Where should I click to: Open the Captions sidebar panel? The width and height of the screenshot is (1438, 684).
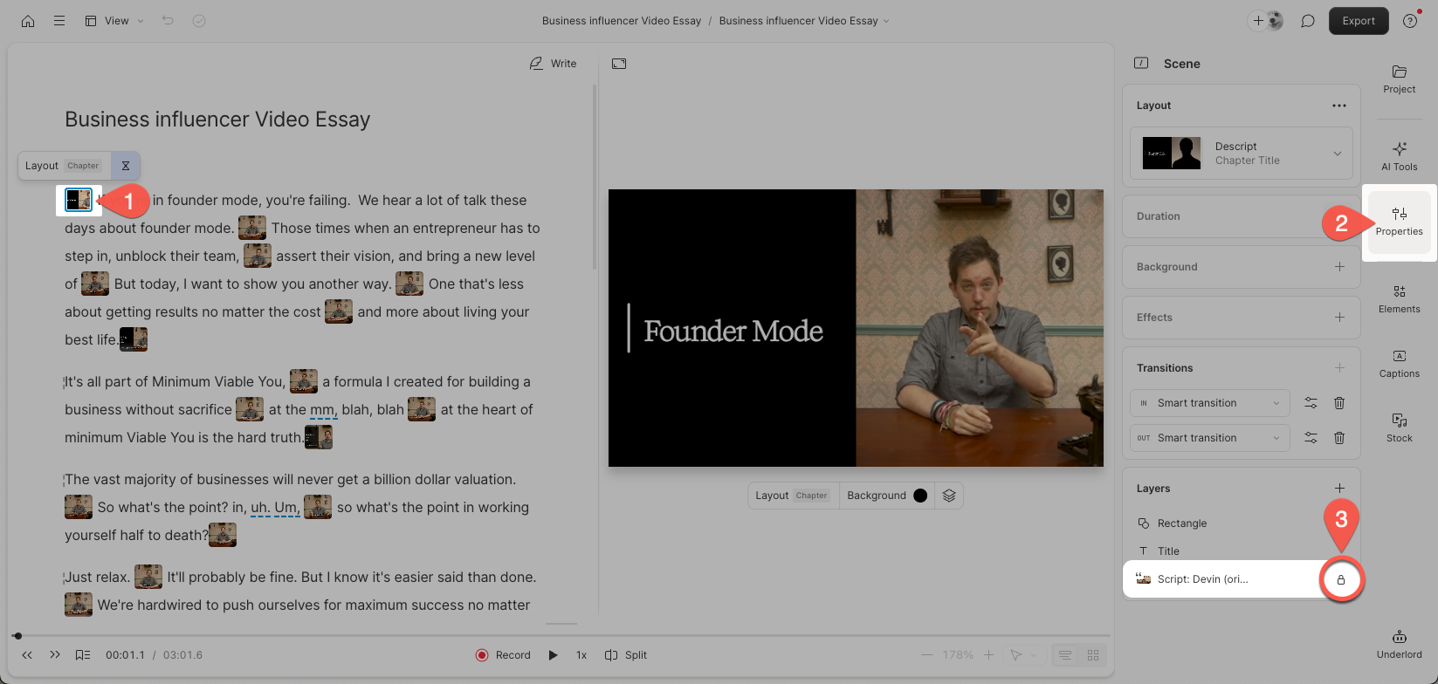(1399, 363)
